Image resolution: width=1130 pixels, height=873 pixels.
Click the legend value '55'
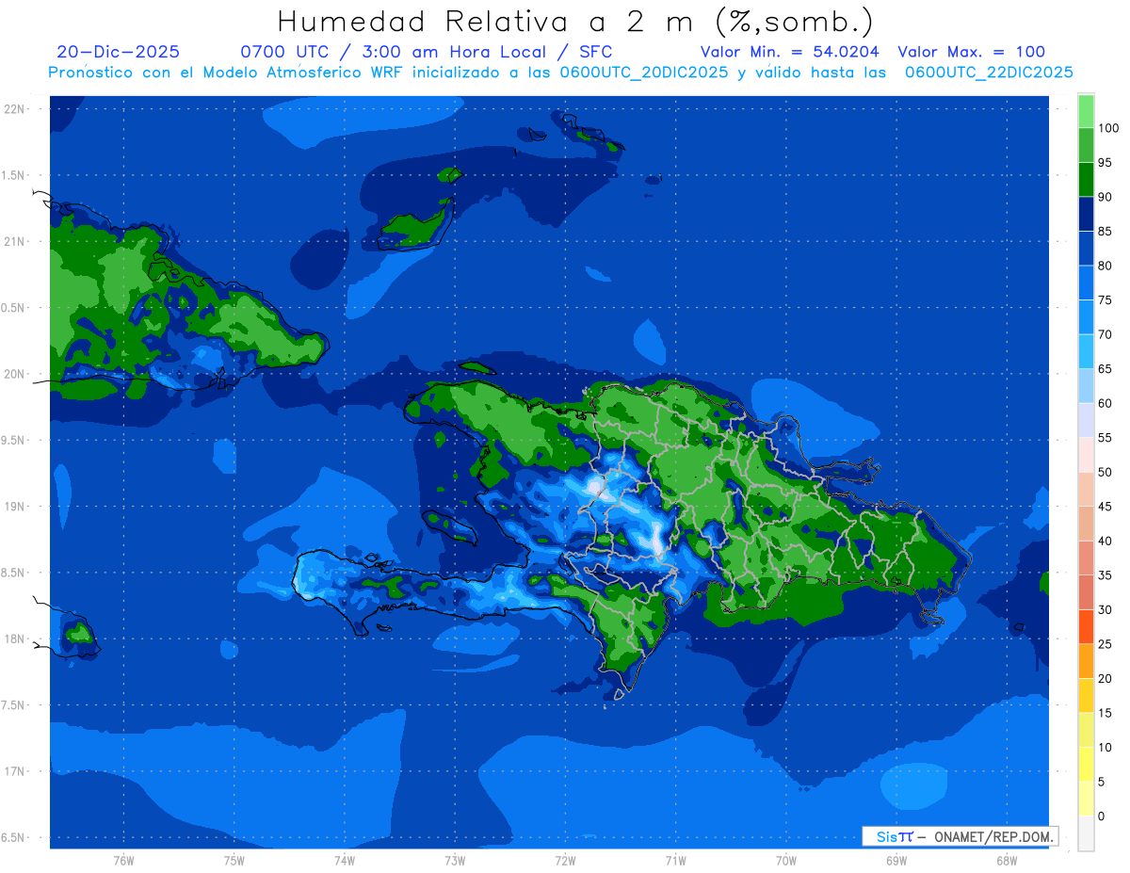click(1105, 437)
